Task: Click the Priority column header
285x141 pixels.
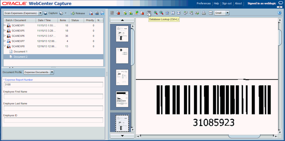Action: point(90,20)
